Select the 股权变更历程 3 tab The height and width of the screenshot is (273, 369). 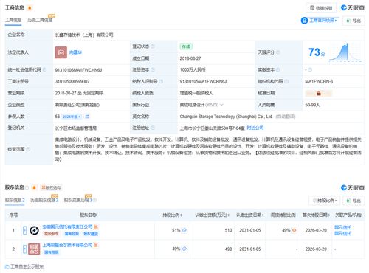(78, 200)
